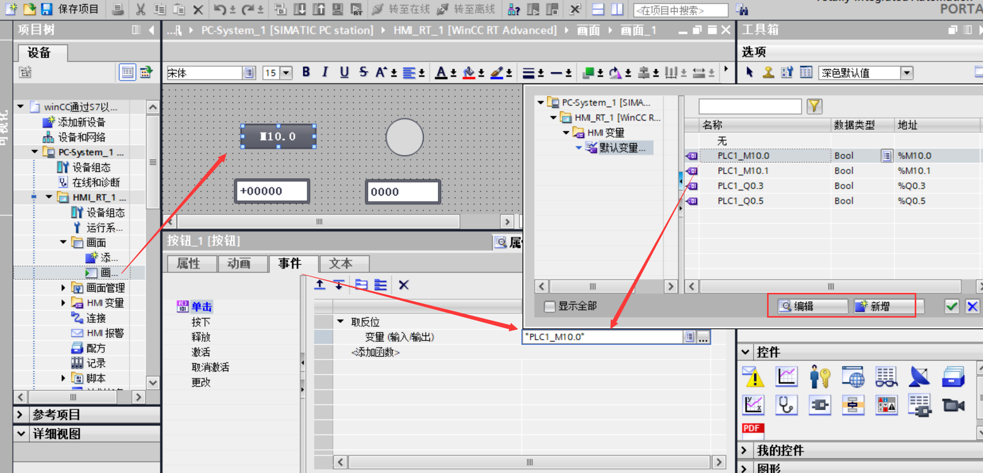Click the tag browser filter text field
Image resolution: width=983 pixels, height=473 pixels.
point(750,106)
